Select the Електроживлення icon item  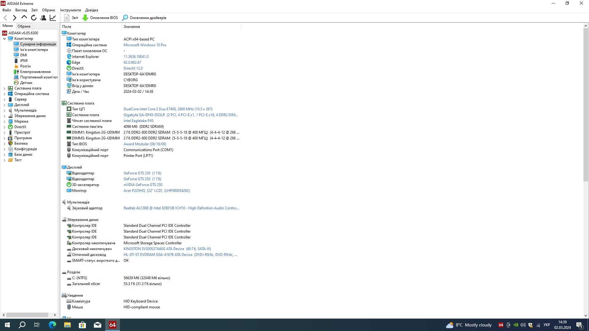click(16, 72)
